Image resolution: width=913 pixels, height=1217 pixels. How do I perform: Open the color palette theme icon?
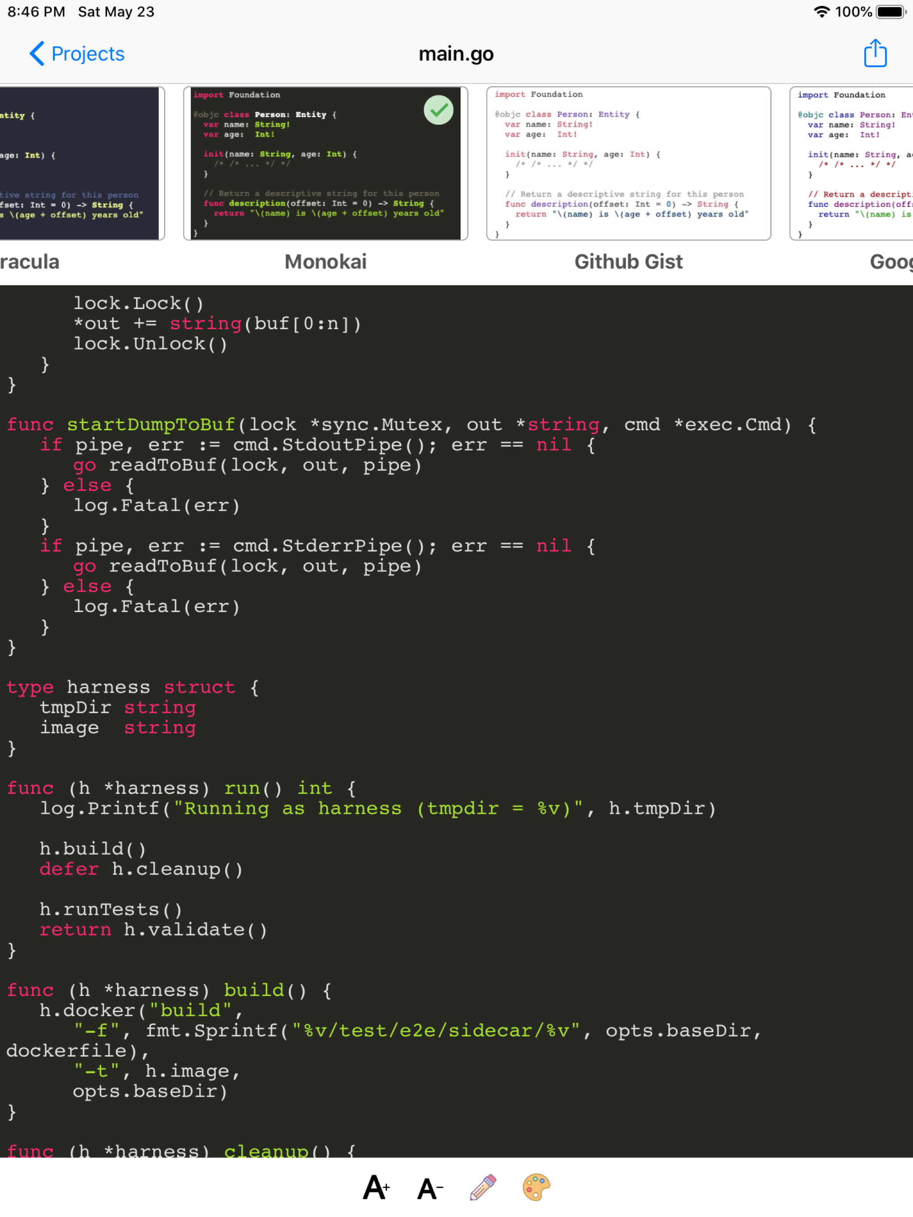coord(536,1187)
